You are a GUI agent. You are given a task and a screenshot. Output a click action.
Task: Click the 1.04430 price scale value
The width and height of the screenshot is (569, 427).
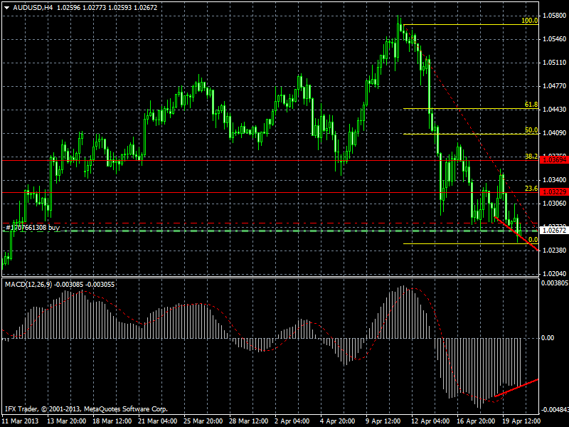tap(555, 110)
